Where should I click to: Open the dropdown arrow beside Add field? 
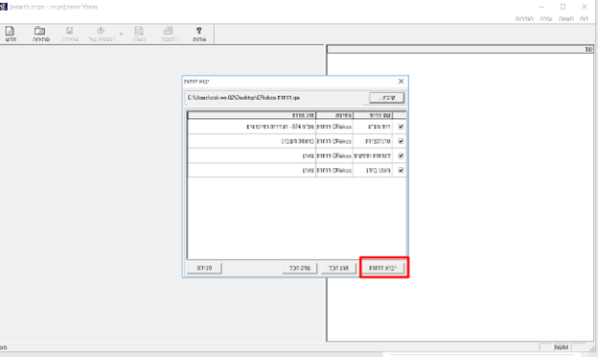(x=122, y=34)
